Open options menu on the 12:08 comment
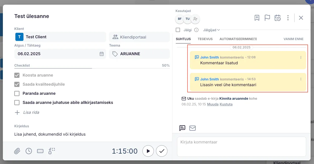314x164 pixels. pyautogui.click(x=301, y=57)
